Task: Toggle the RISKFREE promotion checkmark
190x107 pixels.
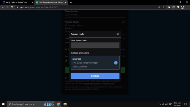Action: click(x=116, y=63)
